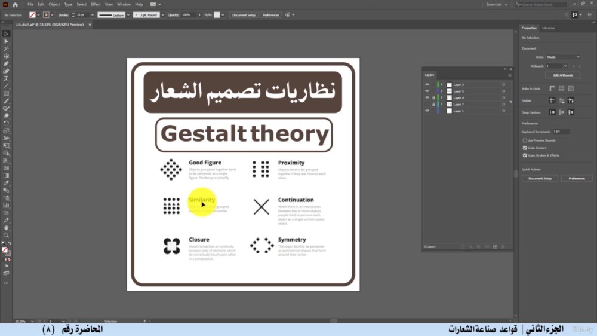Select the Direct Selection tool
Viewport: 597px width, 336px height.
tap(6, 41)
